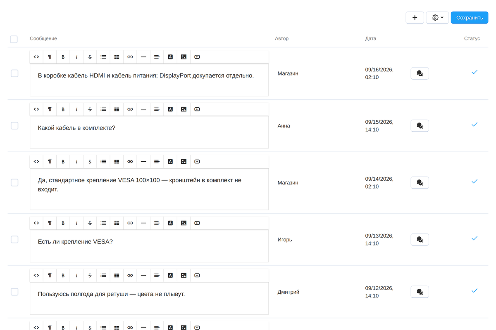Sort by the Дата column header
Screen dimensions: 496x330
(371, 38)
